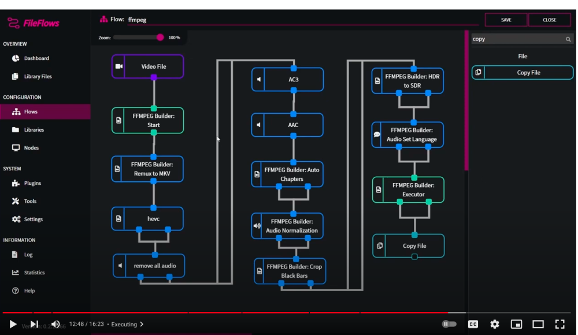Open the Plugins page
This screenshot has height=335, width=578.
pos(32,183)
